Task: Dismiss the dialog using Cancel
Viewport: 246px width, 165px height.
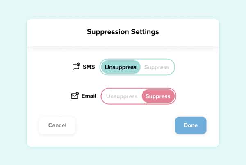Action: pos(57,125)
